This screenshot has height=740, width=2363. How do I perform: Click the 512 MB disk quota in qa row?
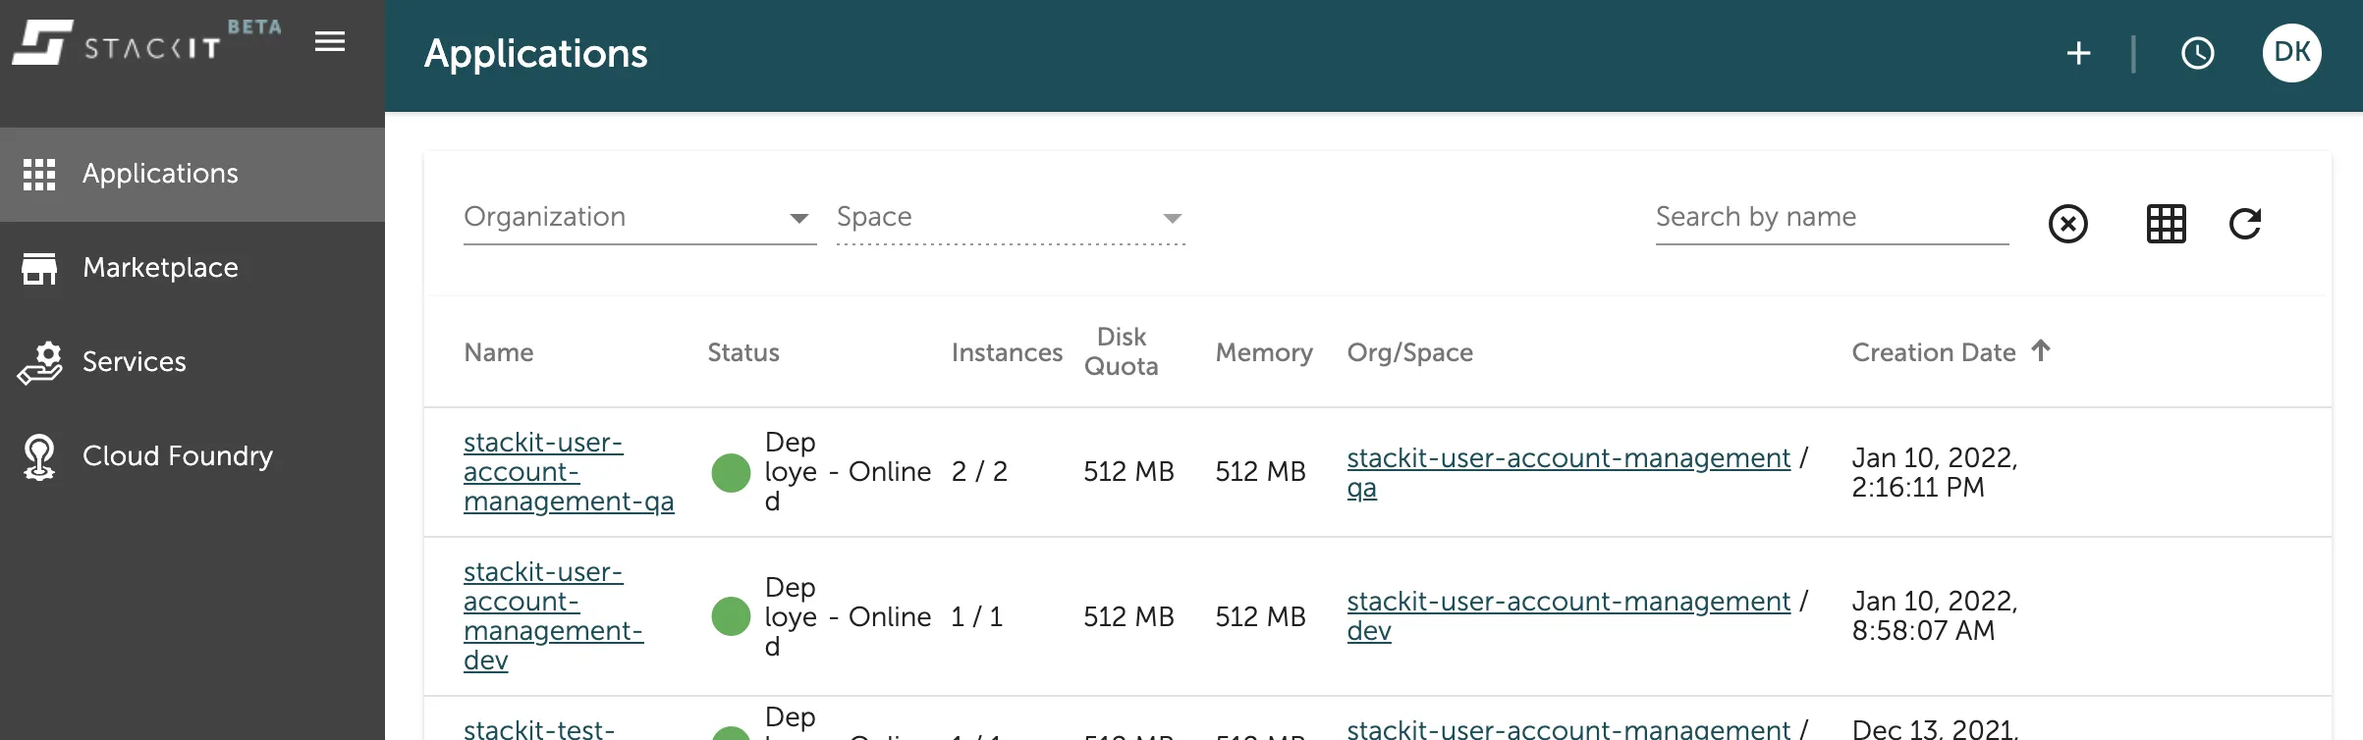coord(1128,472)
